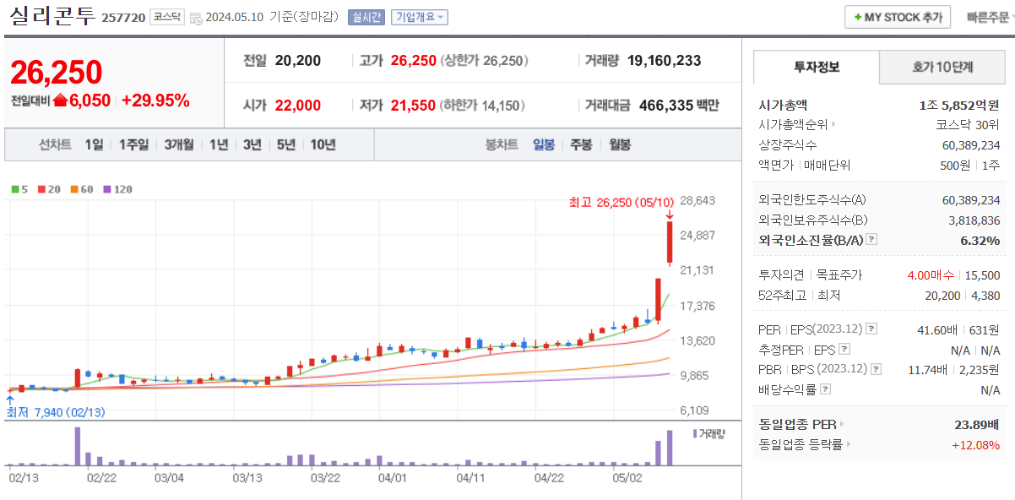Click the stock code 257720
Screen dimensions: 1015x500
pos(123,18)
